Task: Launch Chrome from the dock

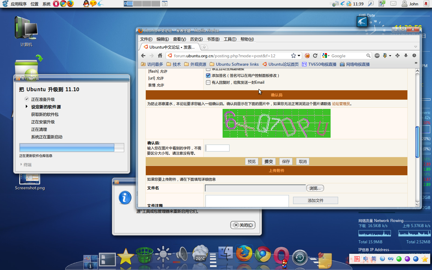Action: [x=263, y=254]
